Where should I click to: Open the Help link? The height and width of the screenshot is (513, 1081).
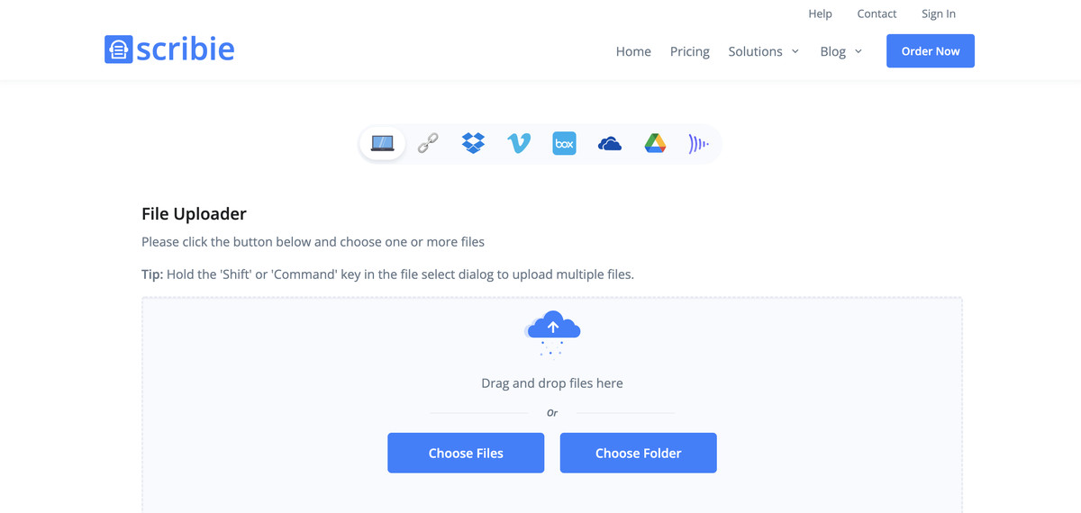pyautogui.click(x=820, y=13)
